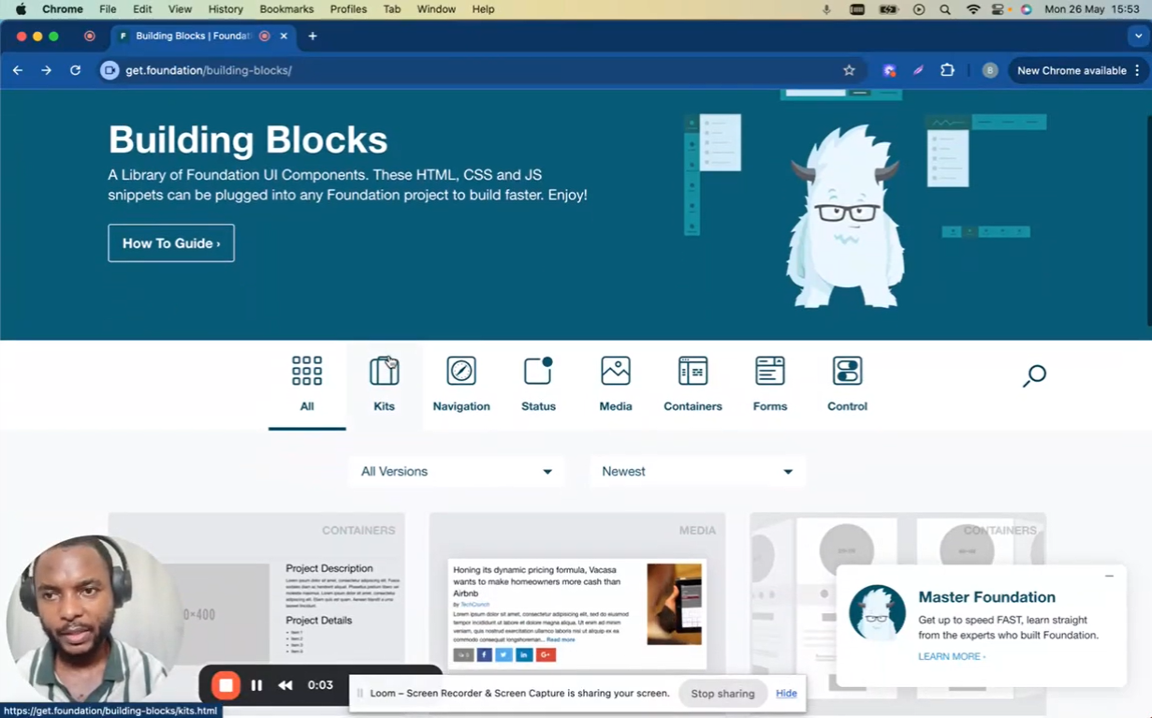Click the Read more link in article card
1152x718 pixels.
(x=561, y=639)
